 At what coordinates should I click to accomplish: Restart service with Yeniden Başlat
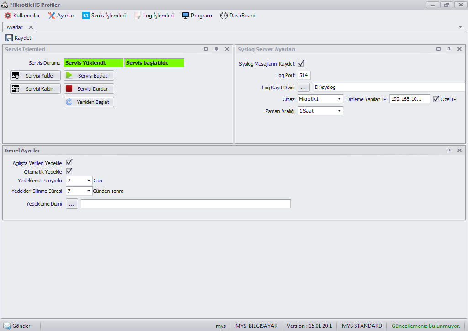89,102
